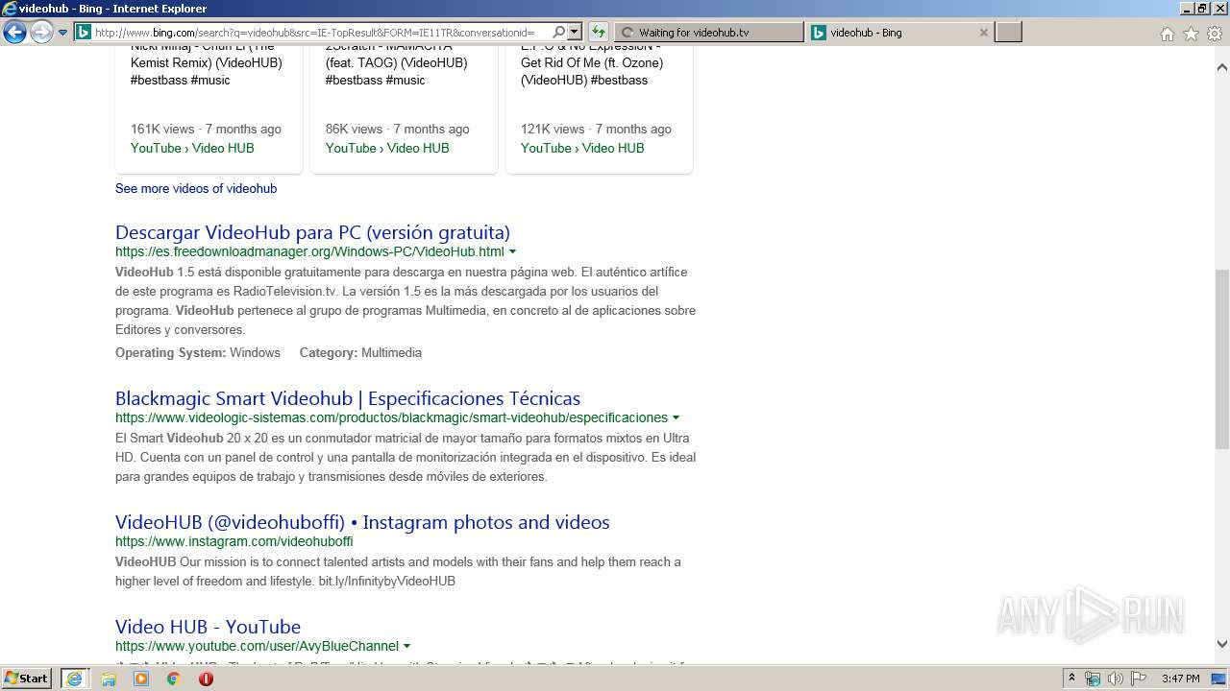Expand dropdown next to youtube.com/user/AvyBlueChannel URL

[406, 647]
